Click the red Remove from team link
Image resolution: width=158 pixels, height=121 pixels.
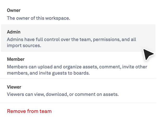tap(29, 111)
